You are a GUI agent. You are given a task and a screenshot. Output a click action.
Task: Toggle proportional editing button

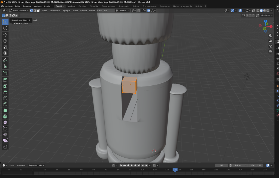click(149, 11)
